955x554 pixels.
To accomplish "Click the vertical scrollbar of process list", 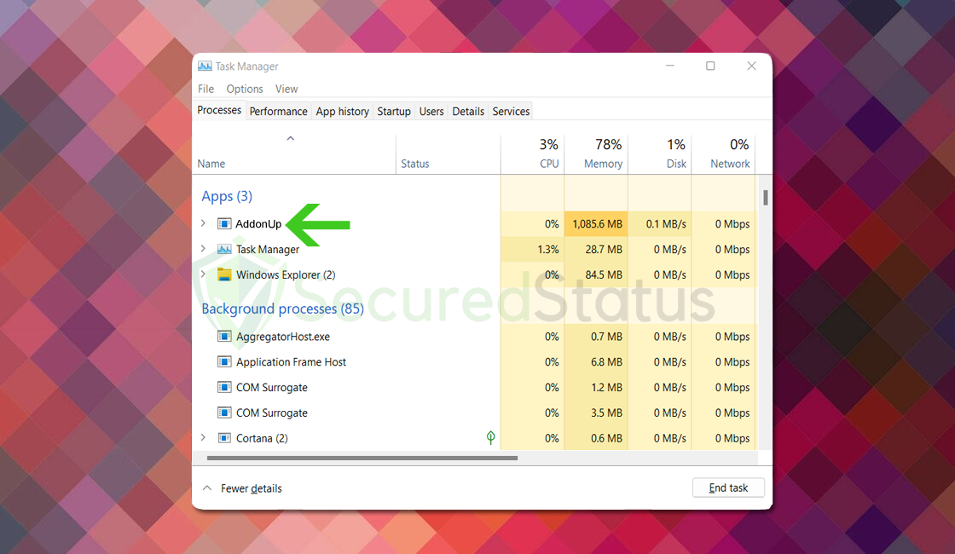I will pyautogui.click(x=766, y=197).
